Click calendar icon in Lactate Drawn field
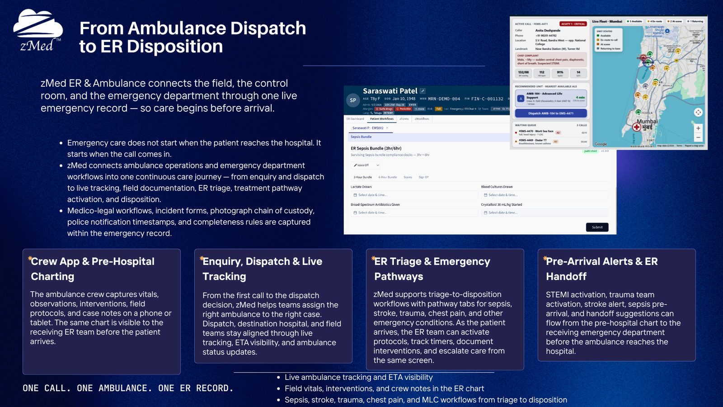The width and height of the screenshot is (723, 407). tap(355, 195)
